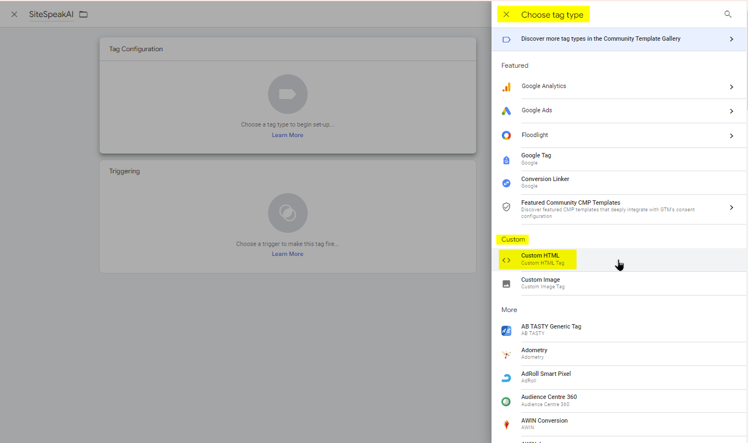Choose the Adometry tag type
748x443 pixels.
[619, 354]
